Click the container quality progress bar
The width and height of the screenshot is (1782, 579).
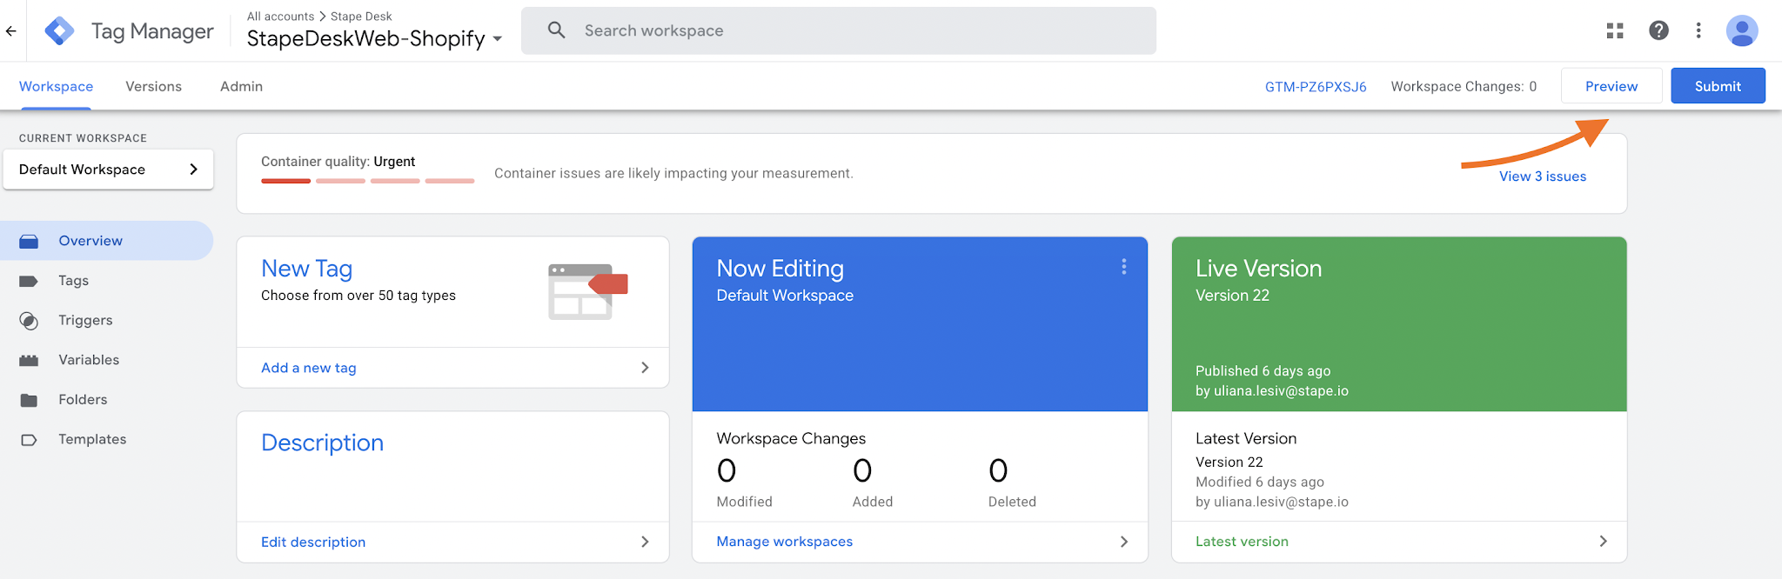click(x=367, y=181)
